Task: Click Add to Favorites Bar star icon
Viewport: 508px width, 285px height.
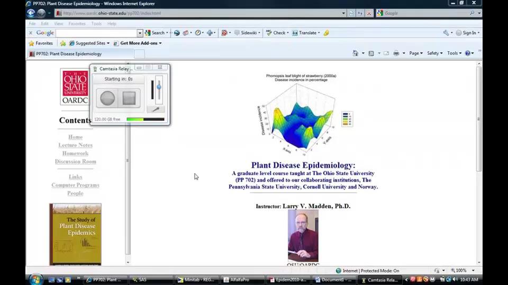Action: pos(63,43)
